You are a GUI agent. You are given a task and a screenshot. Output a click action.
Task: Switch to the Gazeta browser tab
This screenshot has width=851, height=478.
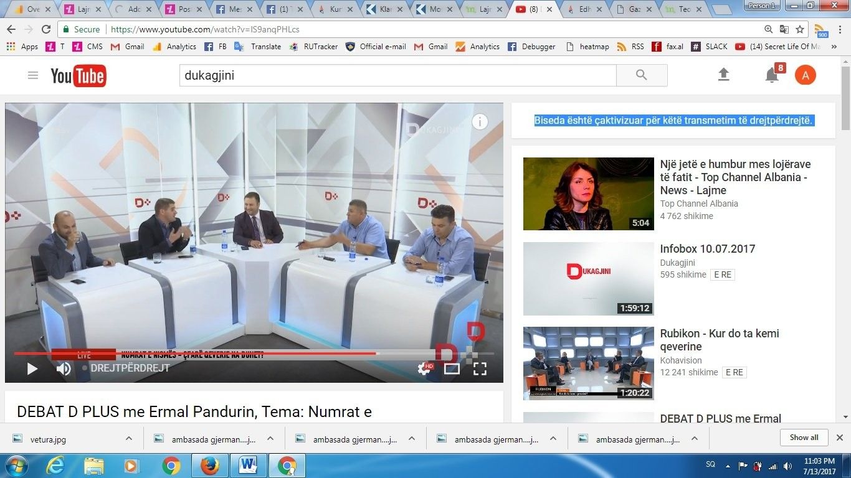click(x=634, y=9)
